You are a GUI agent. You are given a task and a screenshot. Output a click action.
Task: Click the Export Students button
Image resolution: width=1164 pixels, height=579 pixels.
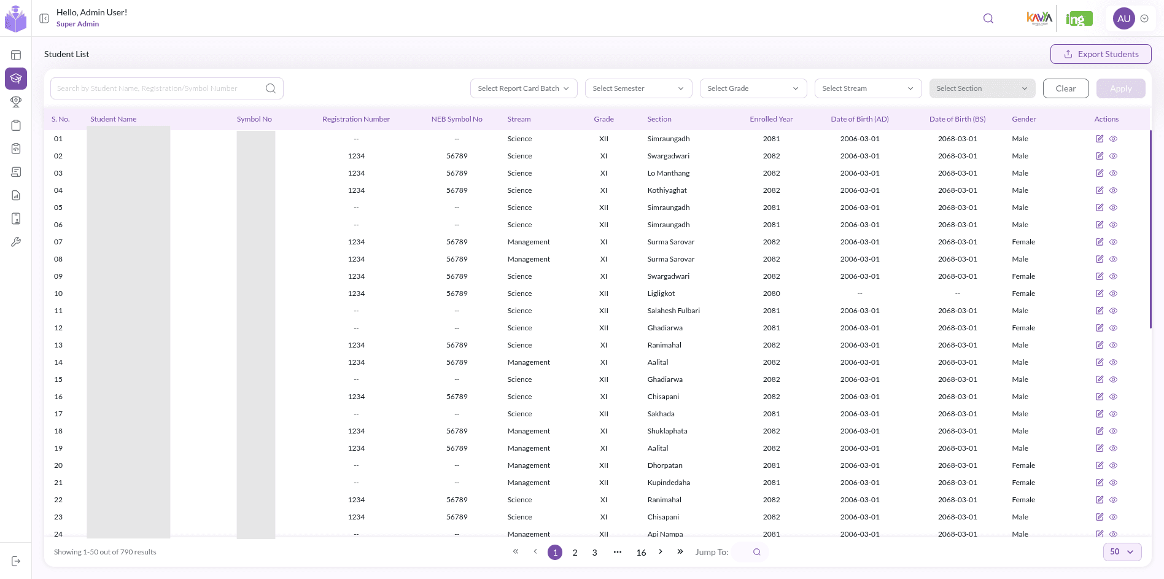click(x=1101, y=54)
